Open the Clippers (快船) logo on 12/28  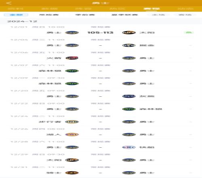(x=129, y=147)
